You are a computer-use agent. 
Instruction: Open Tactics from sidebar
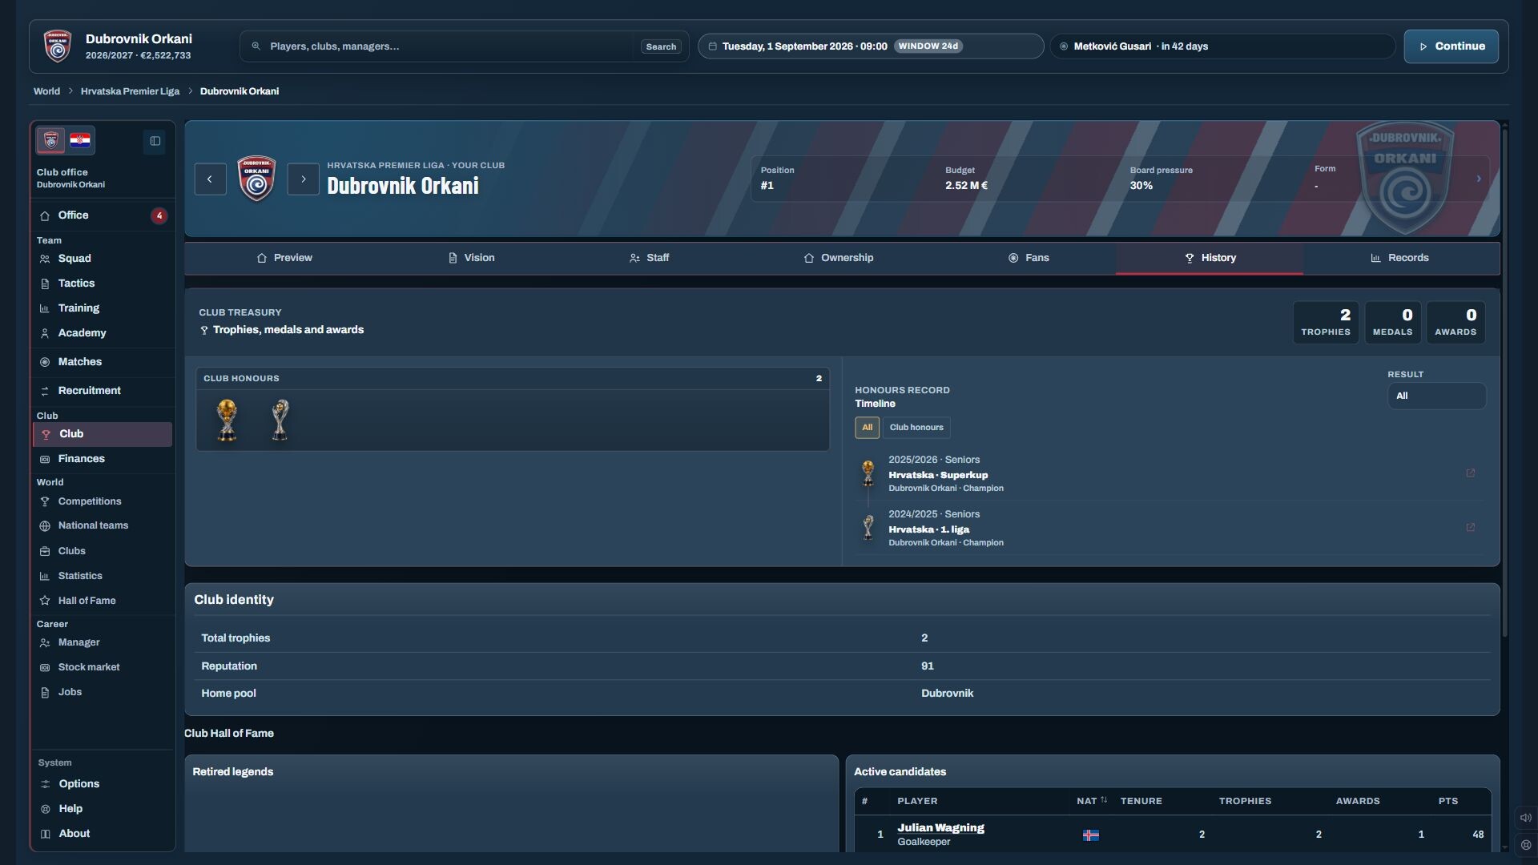(103, 284)
